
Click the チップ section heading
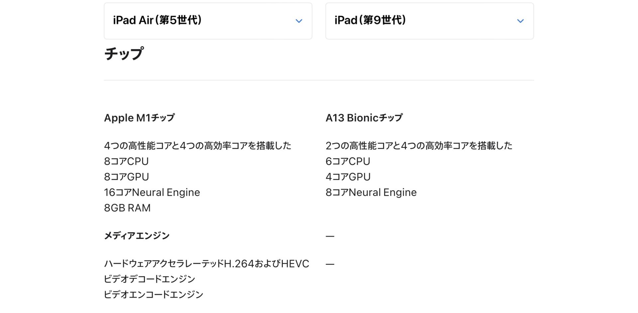pyautogui.click(x=124, y=54)
